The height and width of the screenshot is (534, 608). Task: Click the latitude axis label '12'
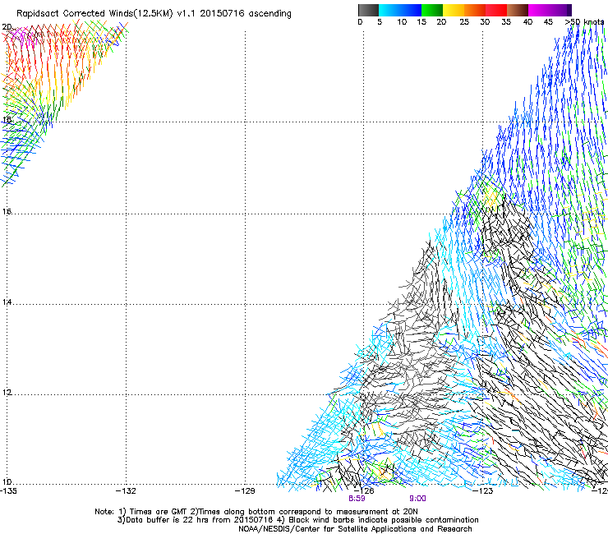pos(7,392)
